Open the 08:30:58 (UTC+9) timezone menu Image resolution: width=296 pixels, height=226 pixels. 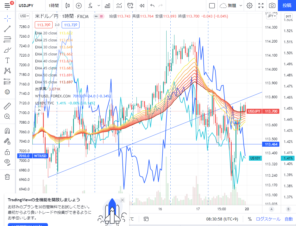point(222,219)
